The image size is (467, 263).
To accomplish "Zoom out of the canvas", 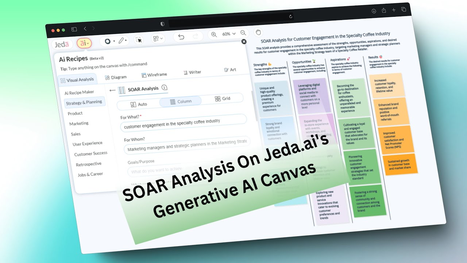I will click(243, 33).
